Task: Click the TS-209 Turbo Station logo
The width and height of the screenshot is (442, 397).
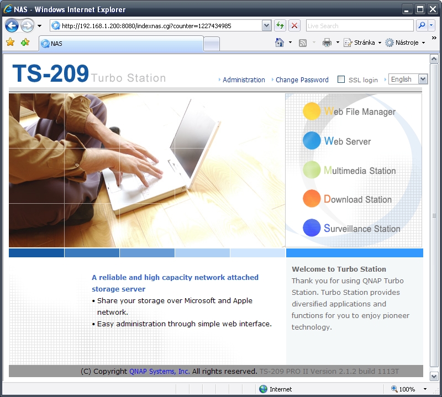Action: [x=89, y=73]
